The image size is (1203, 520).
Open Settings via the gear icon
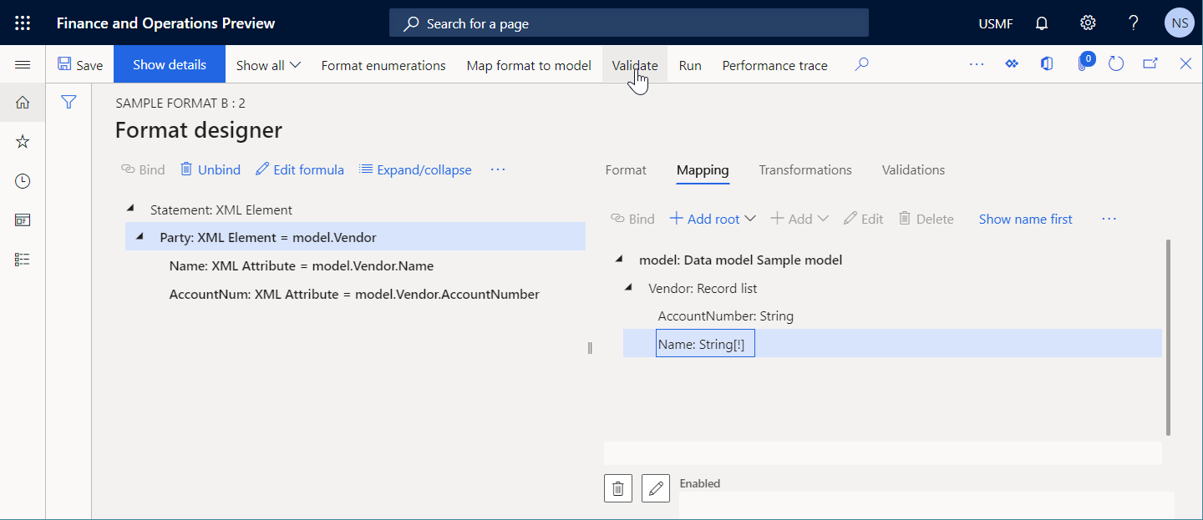click(1087, 23)
